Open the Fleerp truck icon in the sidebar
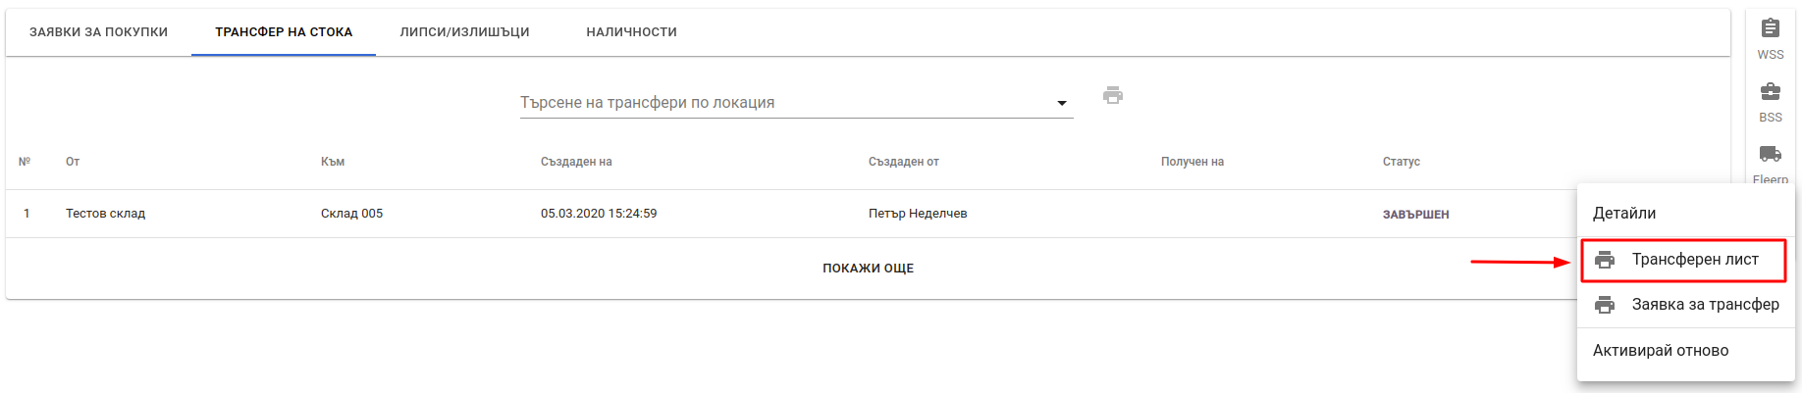1802x393 pixels. (x=1771, y=154)
